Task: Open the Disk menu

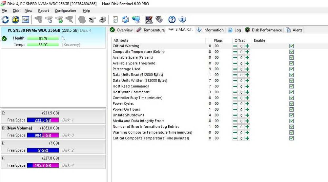Action: [16, 11]
